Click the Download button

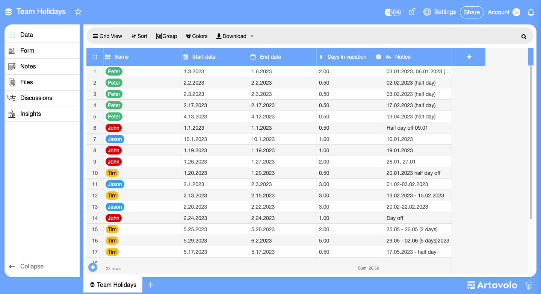pos(231,36)
